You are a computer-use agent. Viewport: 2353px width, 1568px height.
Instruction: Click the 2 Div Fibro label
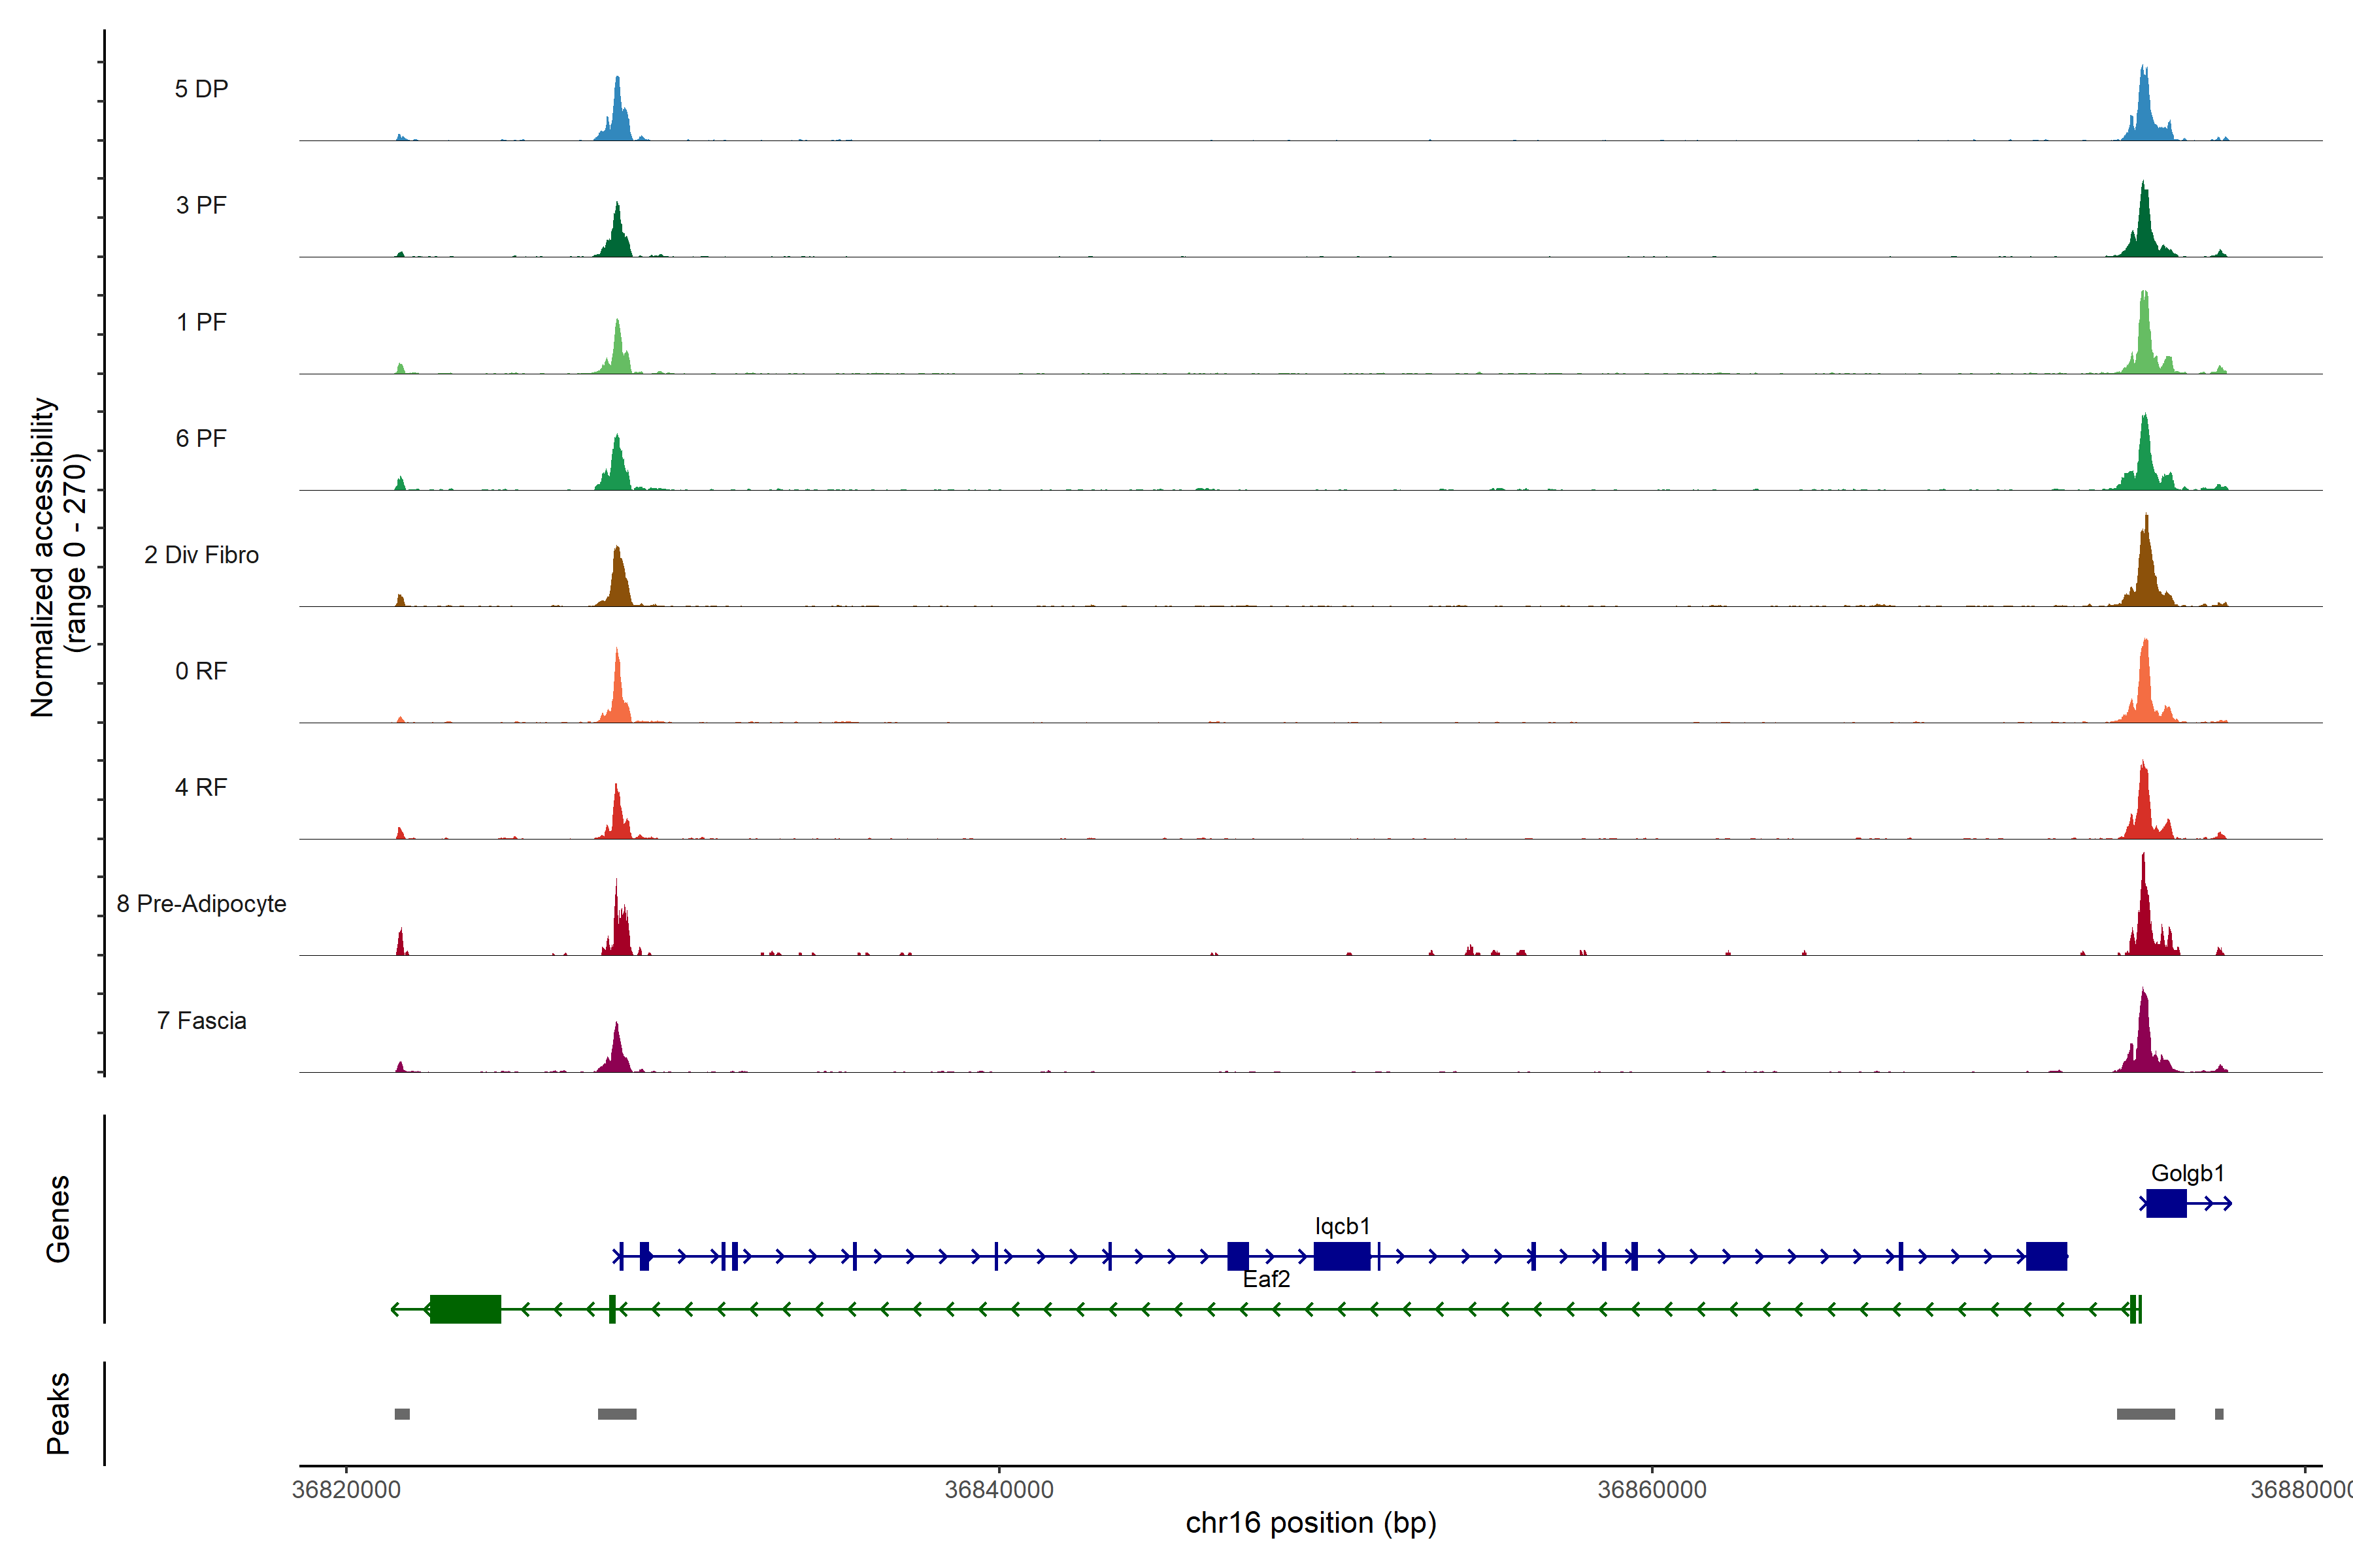pyautogui.click(x=201, y=555)
